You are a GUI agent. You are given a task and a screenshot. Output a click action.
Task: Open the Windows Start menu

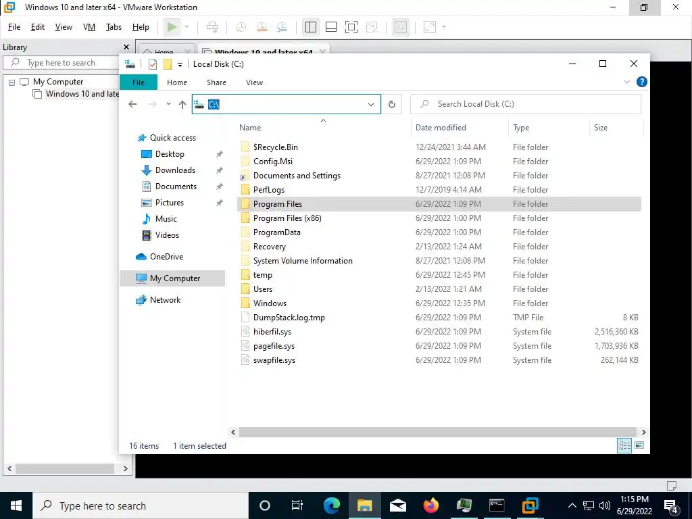16,505
